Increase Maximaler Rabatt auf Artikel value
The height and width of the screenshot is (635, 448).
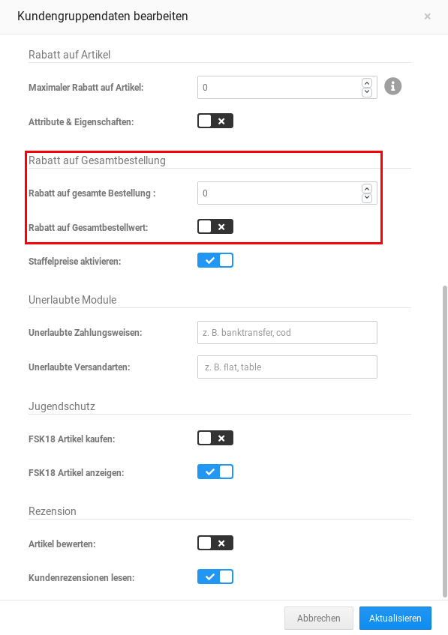[x=366, y=82]
